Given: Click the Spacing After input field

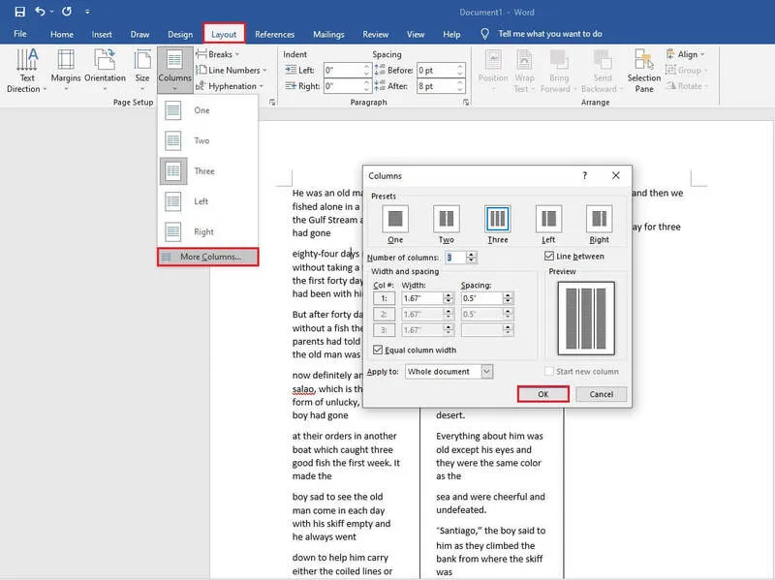Looking at the screenshot, I should (x=437, y=86).
